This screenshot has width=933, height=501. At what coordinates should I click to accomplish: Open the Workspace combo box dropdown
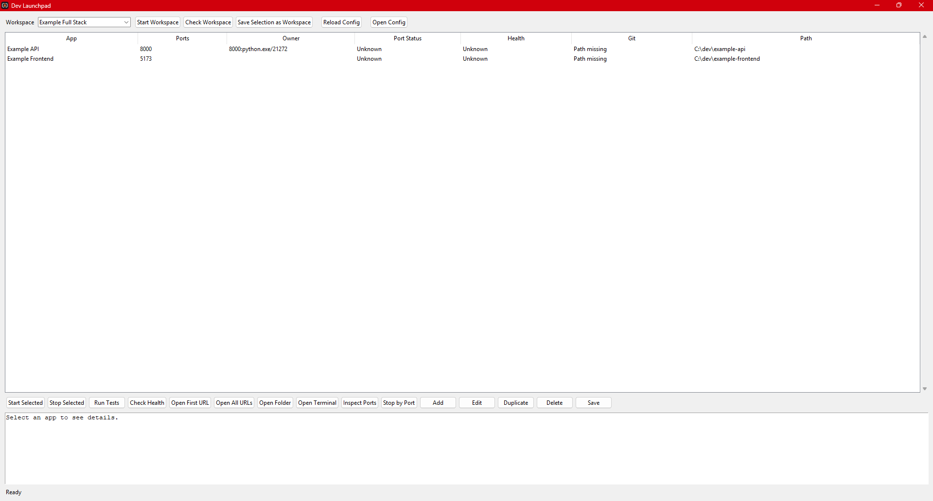pyautogui.click(x=84, y=22)
